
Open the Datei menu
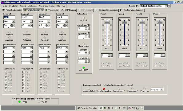click(5, 6)
